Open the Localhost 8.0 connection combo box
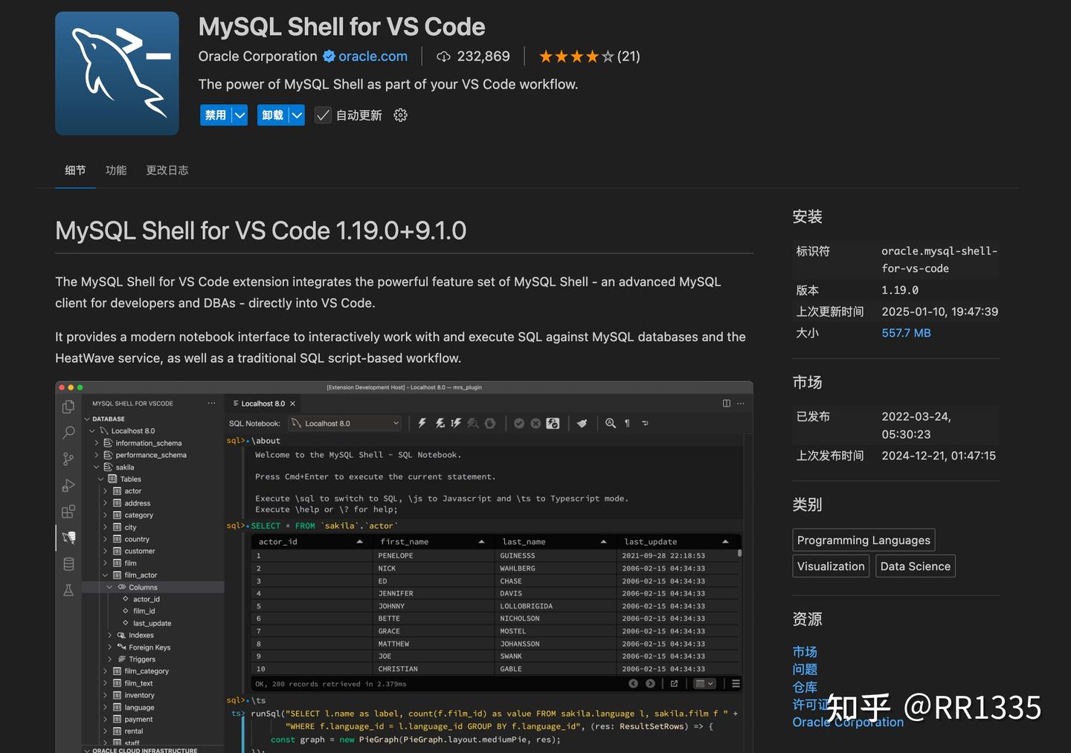This screenshot has height=753, width=1071. click(344, 423)
